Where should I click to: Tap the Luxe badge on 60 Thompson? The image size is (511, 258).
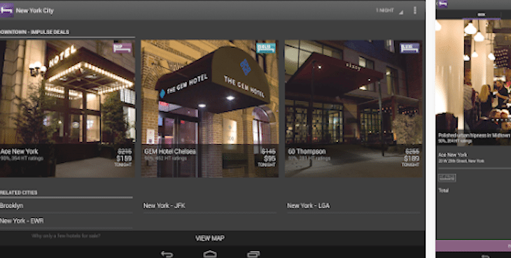(x=409, y=48)
